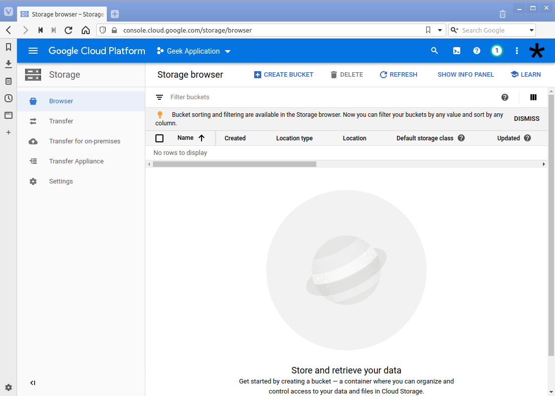Open notifications in the Cloud Console
Screen dimensions: 555x396
click(x=496, y=51)
